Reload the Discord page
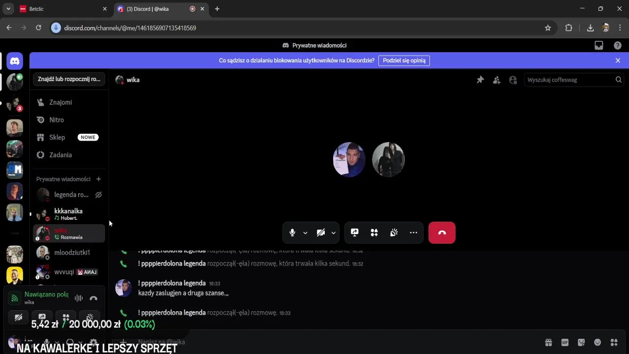The width and height of the screenshot is (629, 354). click(x=38, y=28)
